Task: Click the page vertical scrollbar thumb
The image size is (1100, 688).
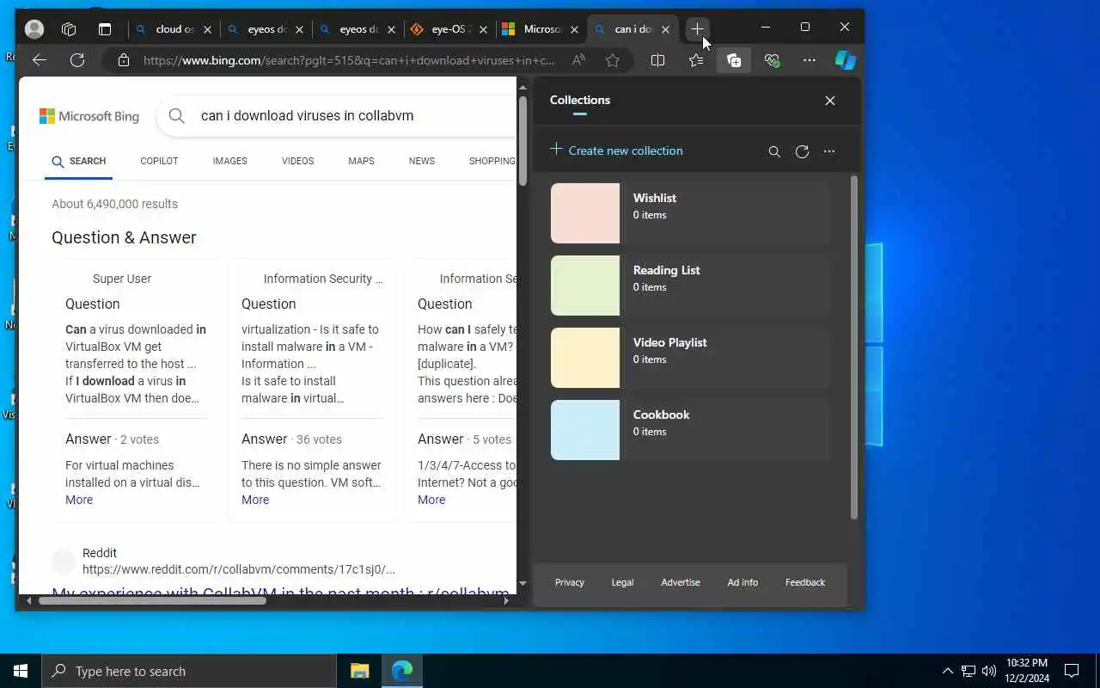Action: point(522,140)
